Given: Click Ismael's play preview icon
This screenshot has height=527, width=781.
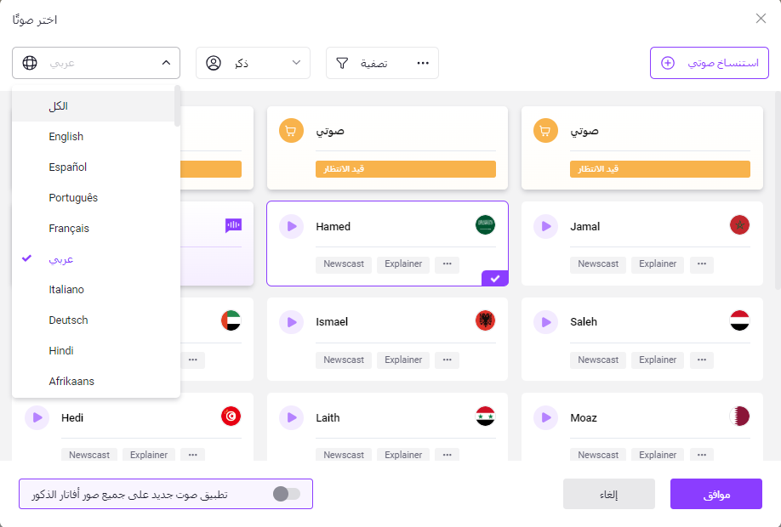Looking at the screenshot, I should pos(292,322).
